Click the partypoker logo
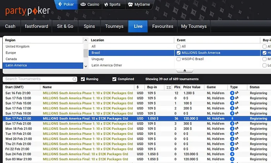Viewport: 271px width, 163px height. tap(27, 11)
